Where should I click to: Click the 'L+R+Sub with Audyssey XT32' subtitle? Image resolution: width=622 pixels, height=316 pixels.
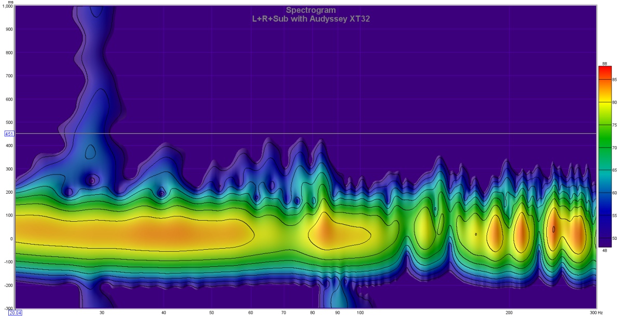pos(310,18)
